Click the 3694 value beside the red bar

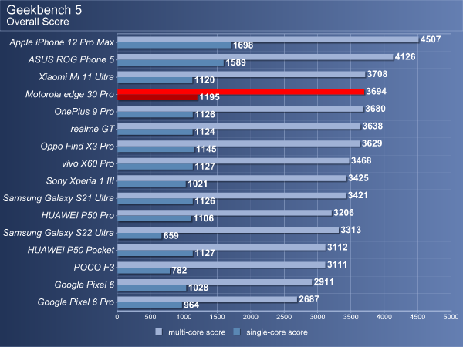(x=377, y=92)
